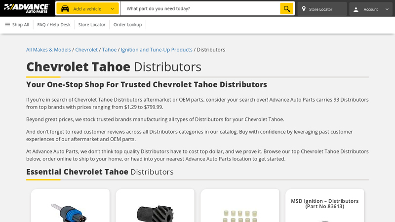This screenshot has width=395, height=222.
Task: Click the yellow car icon in Add a vehicle
Action: click(65, 9)
